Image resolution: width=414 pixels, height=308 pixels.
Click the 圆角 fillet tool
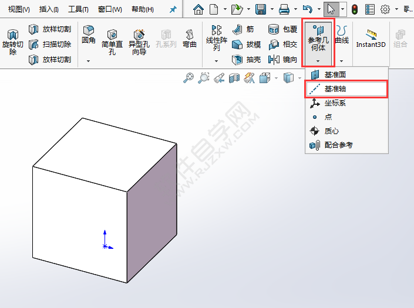coord(89,35)
